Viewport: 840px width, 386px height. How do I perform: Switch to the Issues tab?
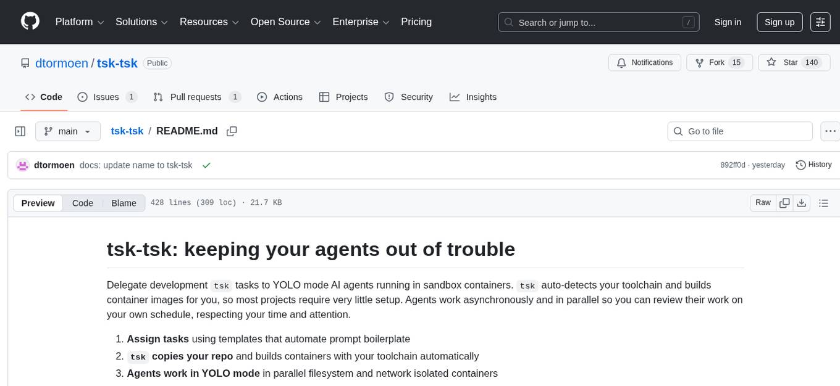click(x=105, y=97)
